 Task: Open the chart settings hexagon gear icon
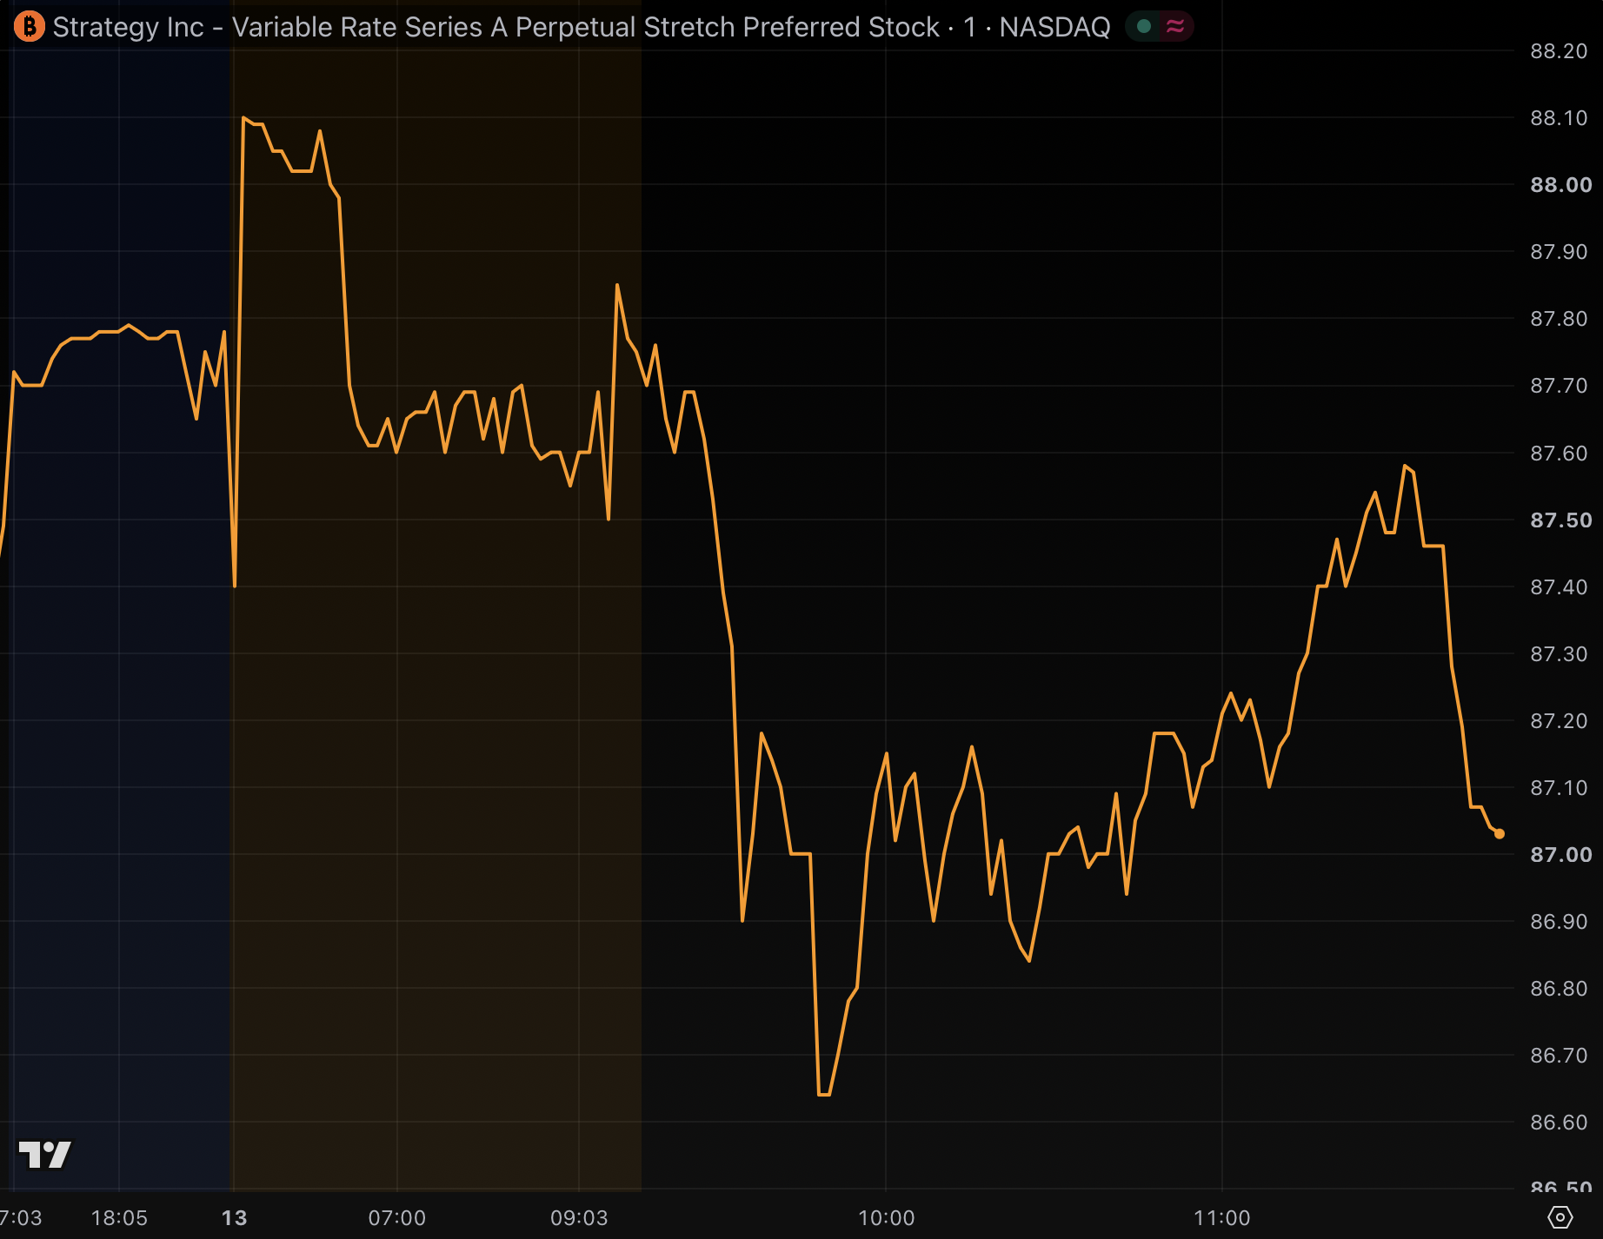[1560, 1217]
